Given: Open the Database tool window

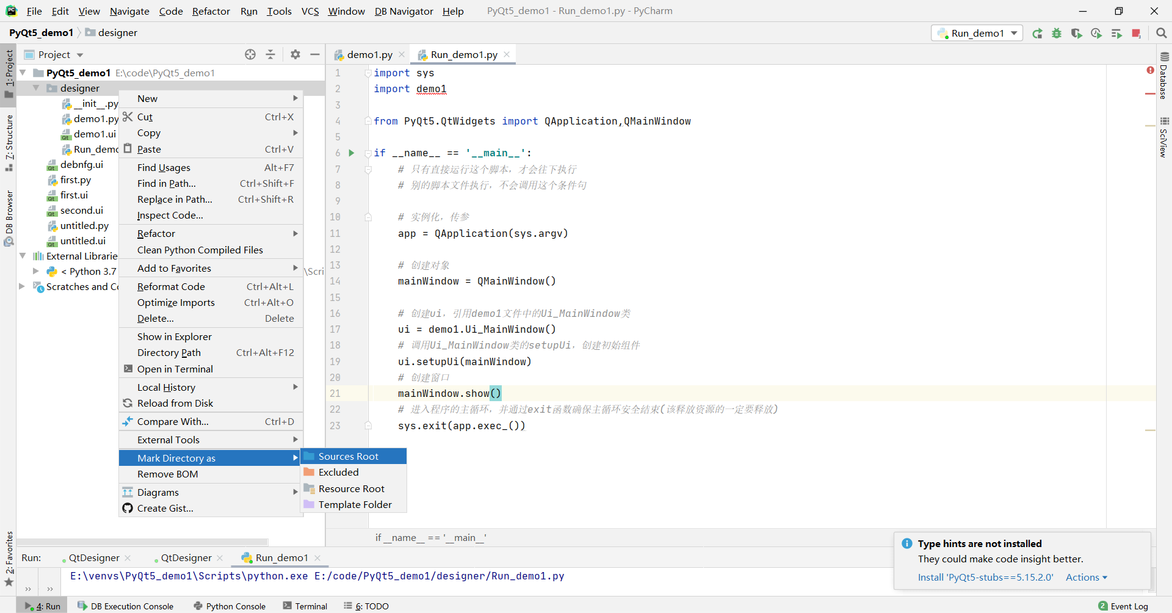Looking at the screenshot, I should point(1164,76).
